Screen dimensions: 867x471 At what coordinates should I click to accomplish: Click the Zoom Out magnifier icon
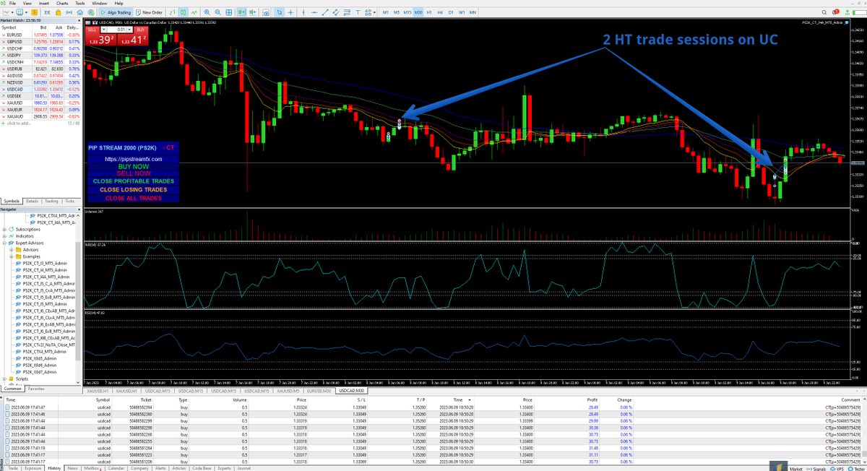(x=219, y=12)
